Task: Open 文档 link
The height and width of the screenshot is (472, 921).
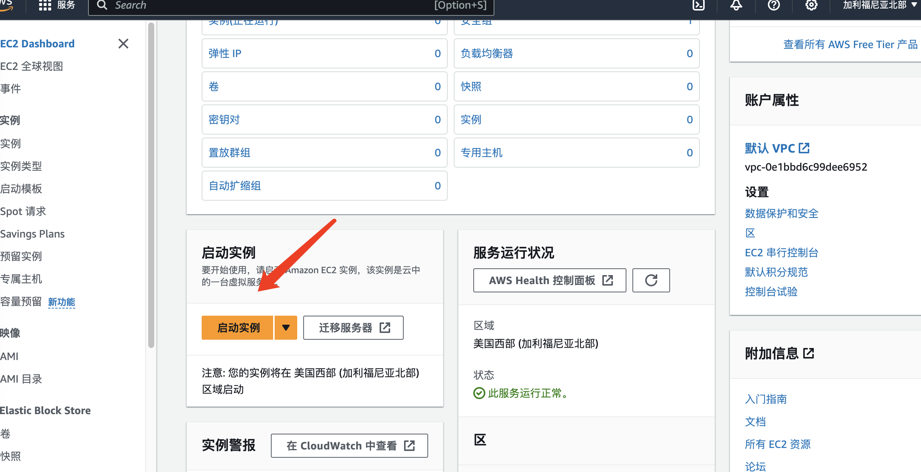Action: tap(755, 422)
